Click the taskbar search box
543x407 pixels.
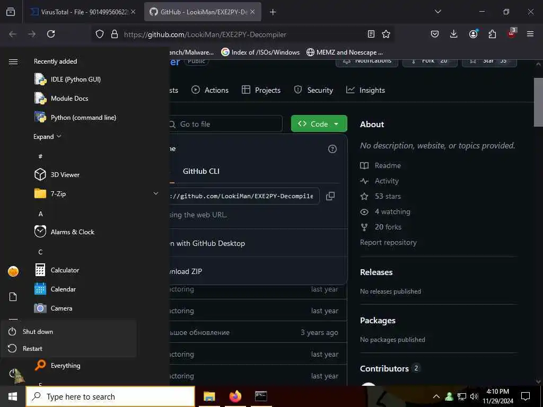[110, 396]
